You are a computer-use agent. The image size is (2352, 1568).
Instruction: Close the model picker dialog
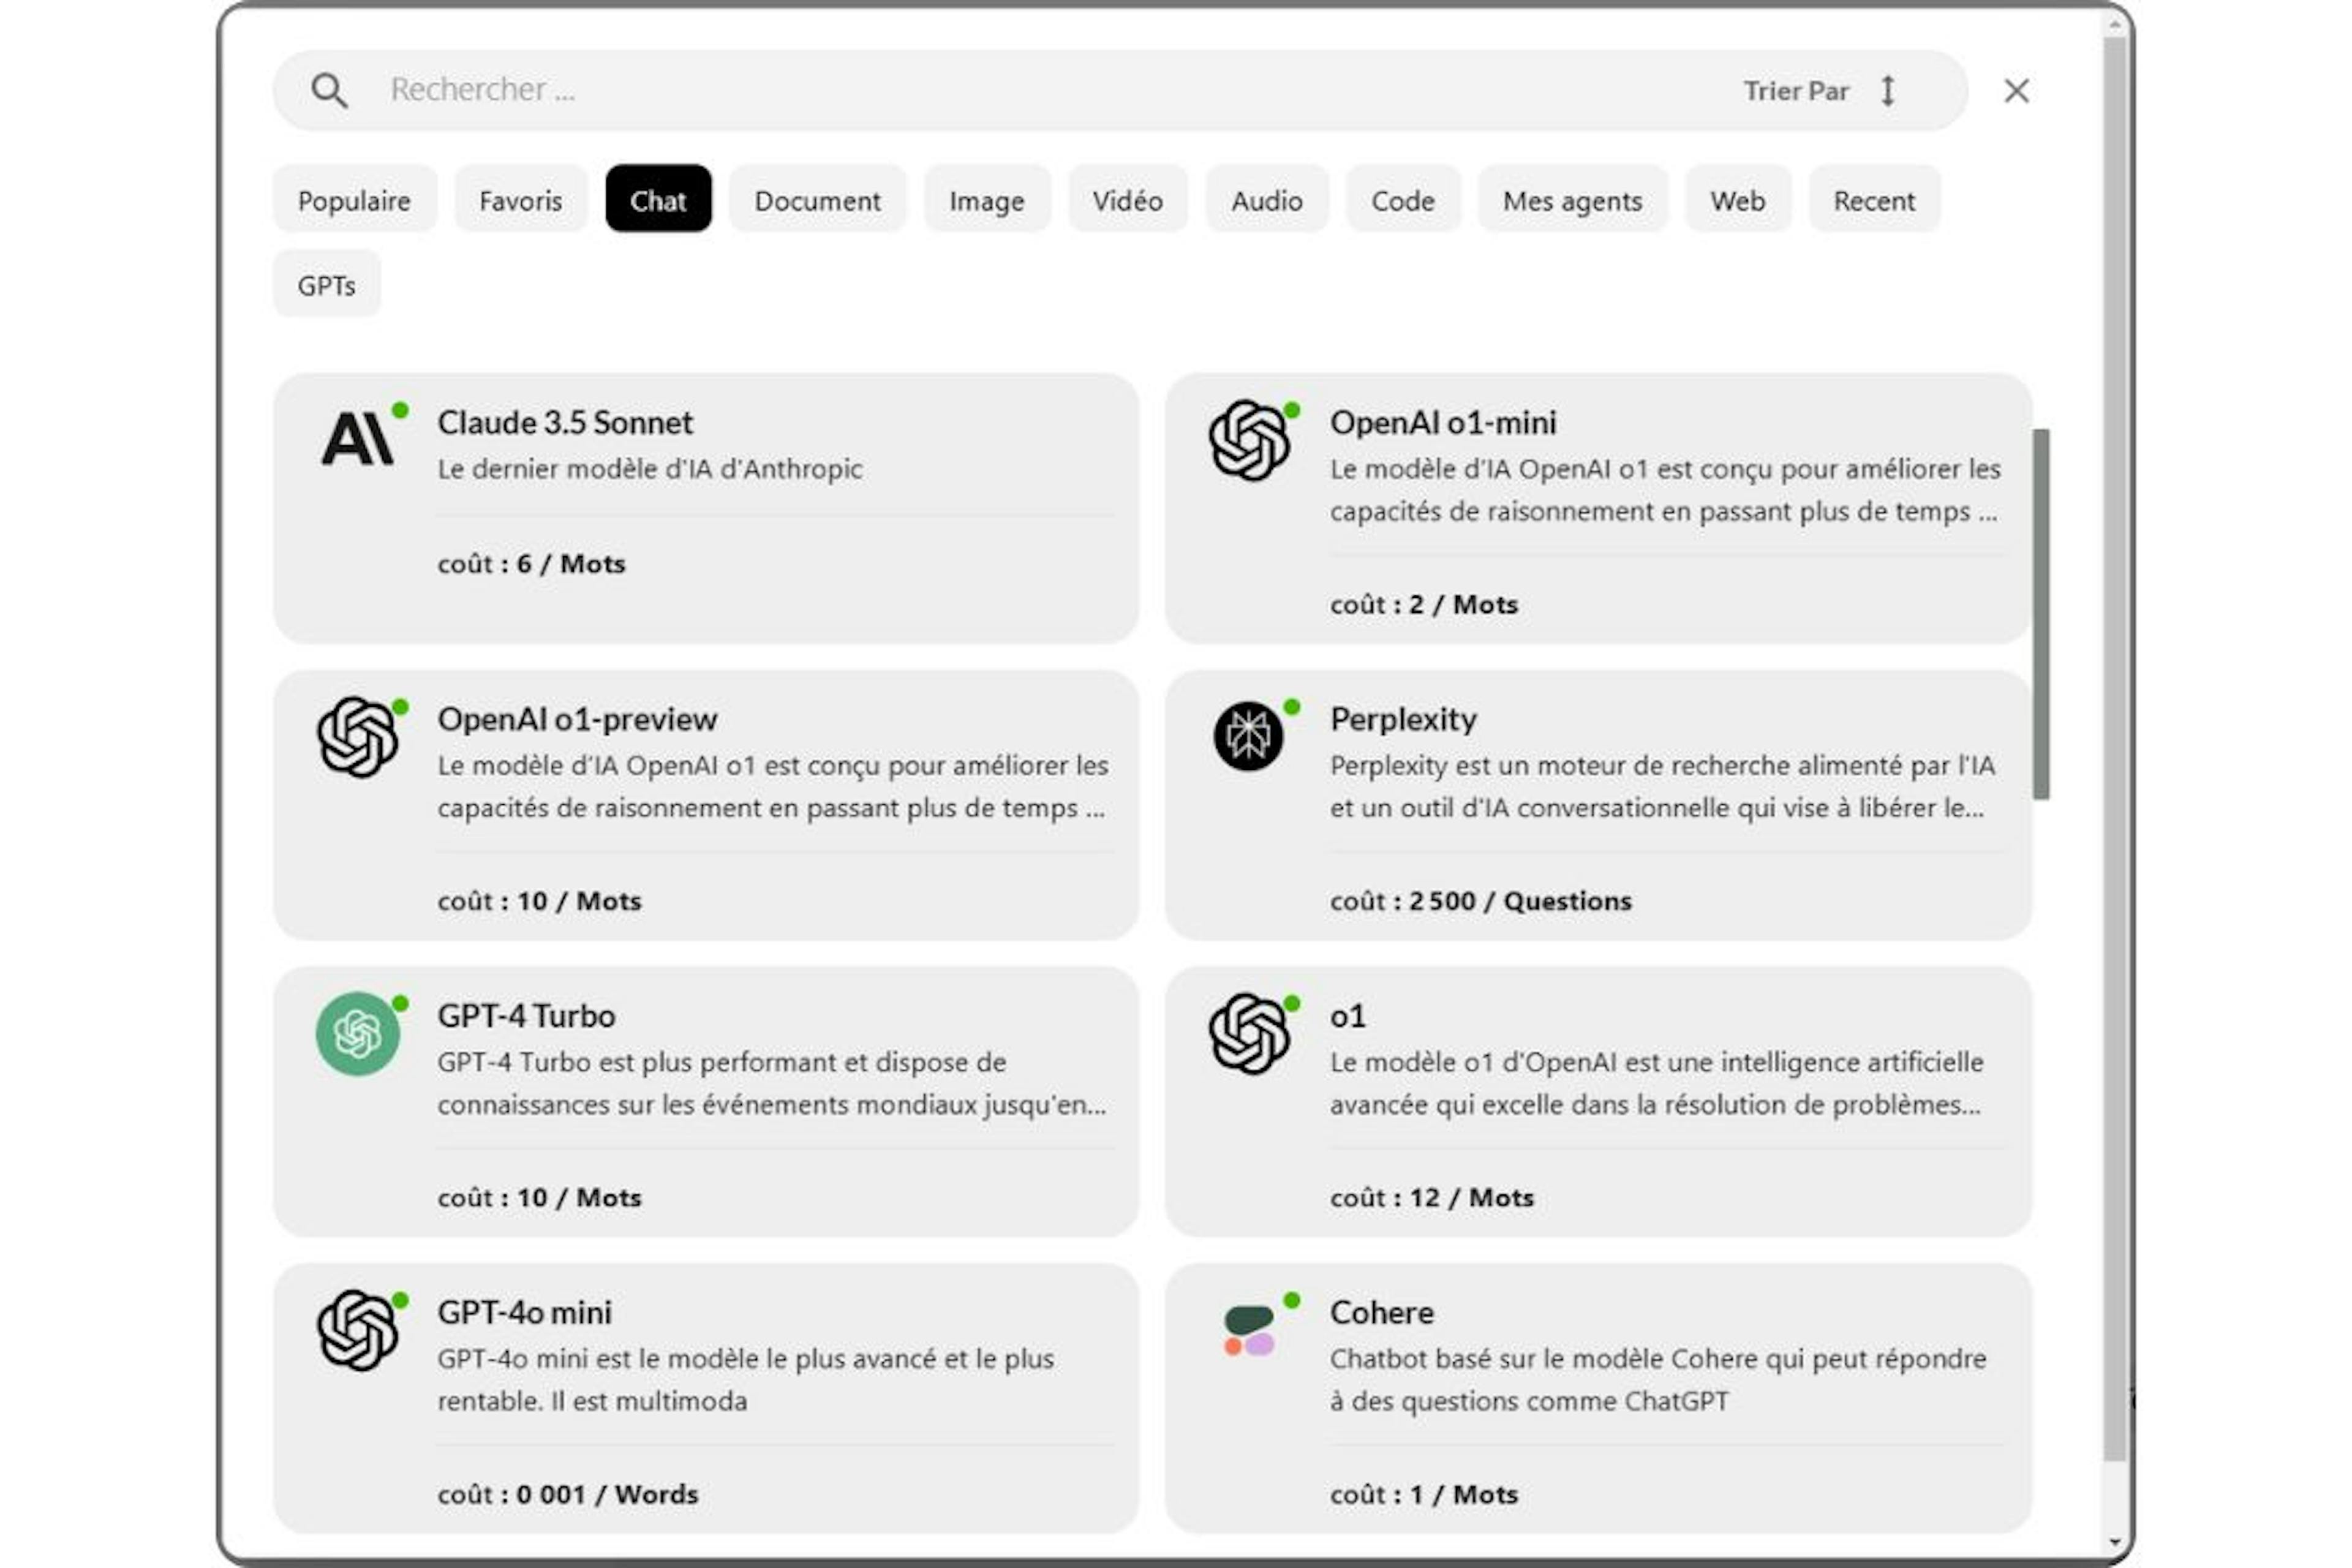[2016, 91]
